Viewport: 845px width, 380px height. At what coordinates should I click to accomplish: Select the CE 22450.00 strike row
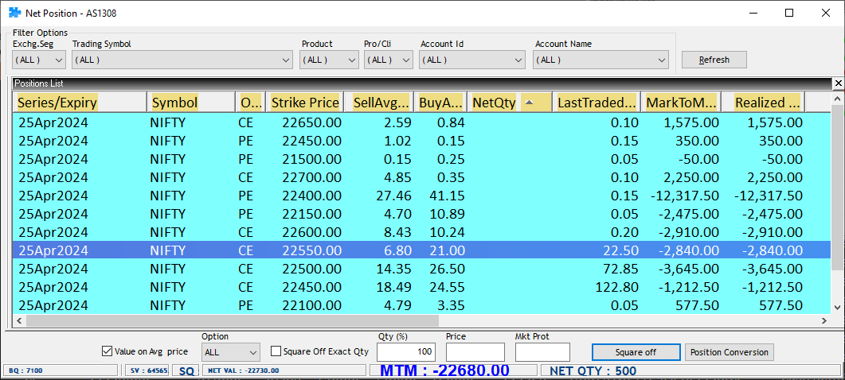tap(421, 287)
